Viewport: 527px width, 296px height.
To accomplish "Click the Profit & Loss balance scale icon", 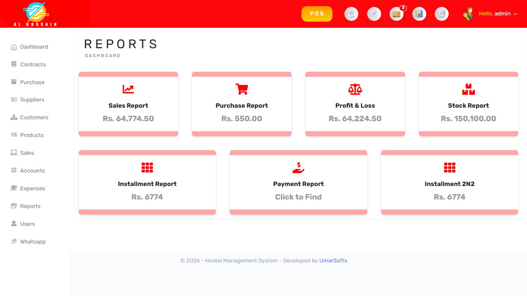I will click(355, 89).
